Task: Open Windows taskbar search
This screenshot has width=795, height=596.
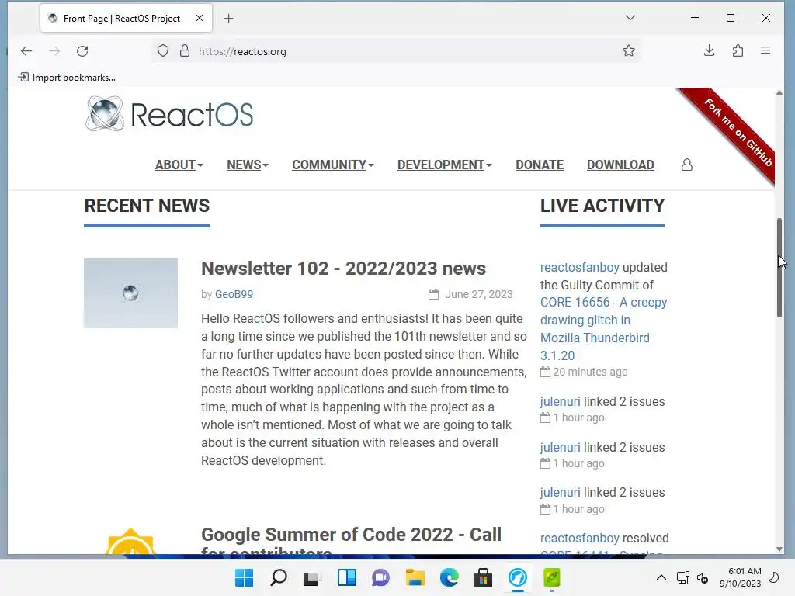Action: [x=279, y=577]
